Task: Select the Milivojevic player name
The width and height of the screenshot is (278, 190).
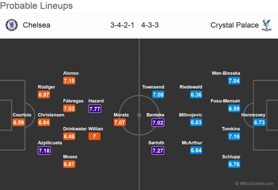Action: 191,115
